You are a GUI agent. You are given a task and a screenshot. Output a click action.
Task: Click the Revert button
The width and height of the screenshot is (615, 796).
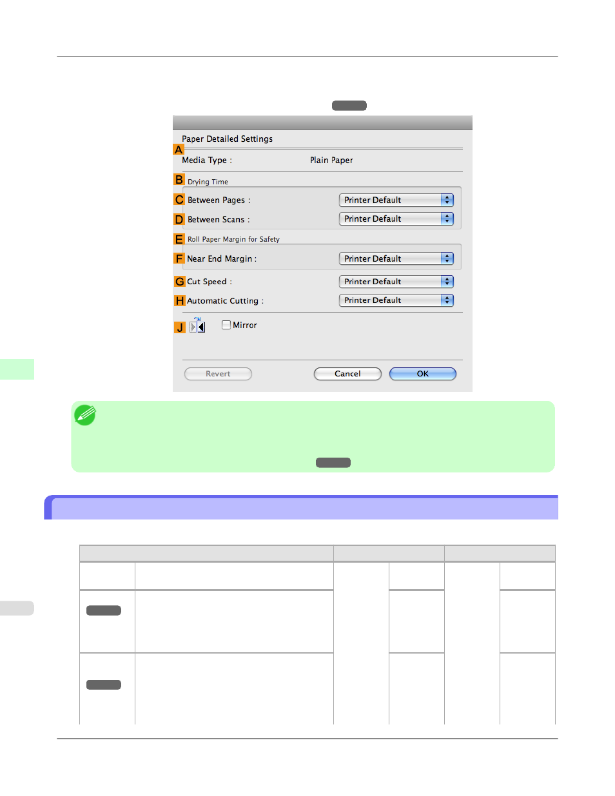(218, 374)
